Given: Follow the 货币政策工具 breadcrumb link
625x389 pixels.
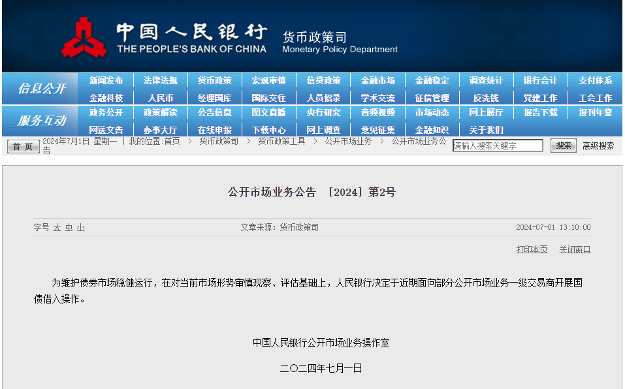Looking at the screenshot, I should [x=281, y=142].
